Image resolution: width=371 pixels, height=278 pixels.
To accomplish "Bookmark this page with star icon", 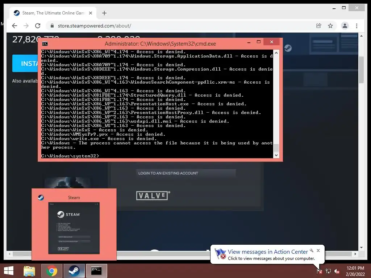I will coord(330,26).
